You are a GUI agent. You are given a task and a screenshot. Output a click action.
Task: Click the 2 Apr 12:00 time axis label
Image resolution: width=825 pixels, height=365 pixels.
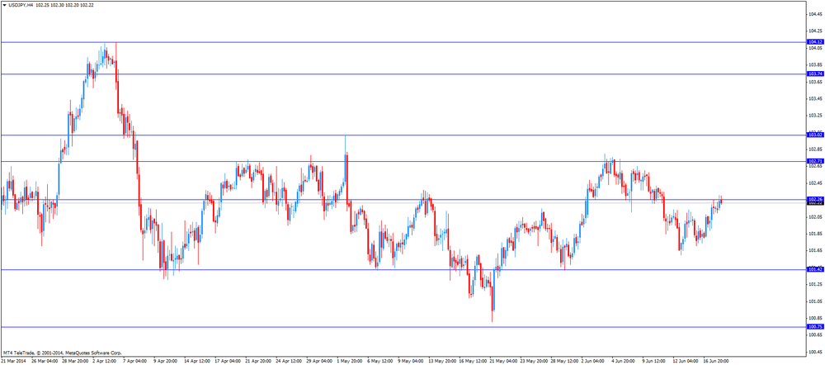click(105, 361)
